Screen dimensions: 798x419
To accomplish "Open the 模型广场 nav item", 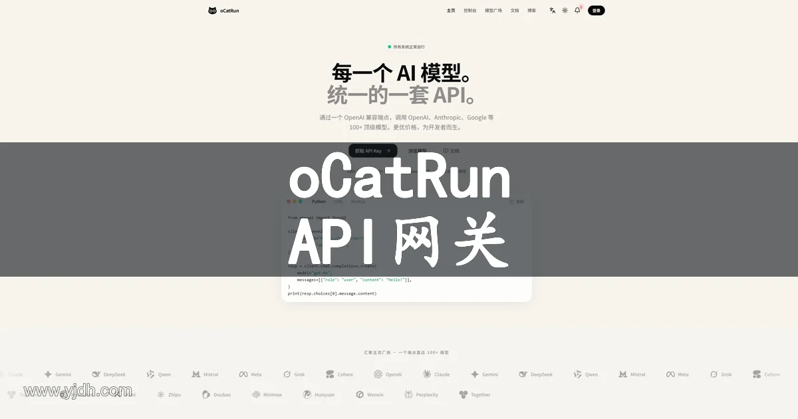I will click(493, 11).
